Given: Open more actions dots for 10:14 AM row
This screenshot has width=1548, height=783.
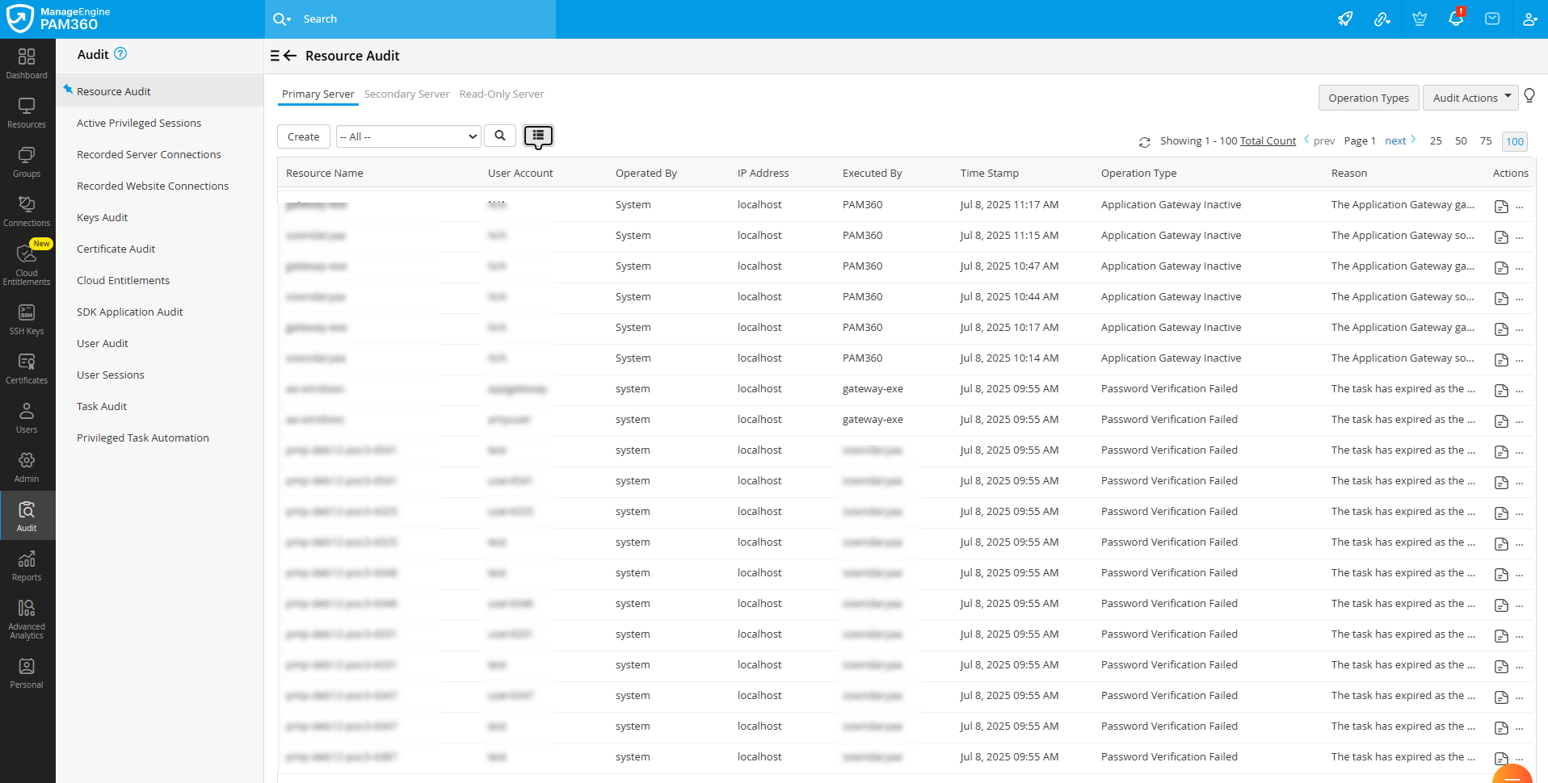Looking at the screenshot, I should click(1520, 360).
